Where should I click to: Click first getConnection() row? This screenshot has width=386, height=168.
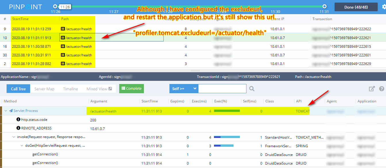(x=193, y=154)
